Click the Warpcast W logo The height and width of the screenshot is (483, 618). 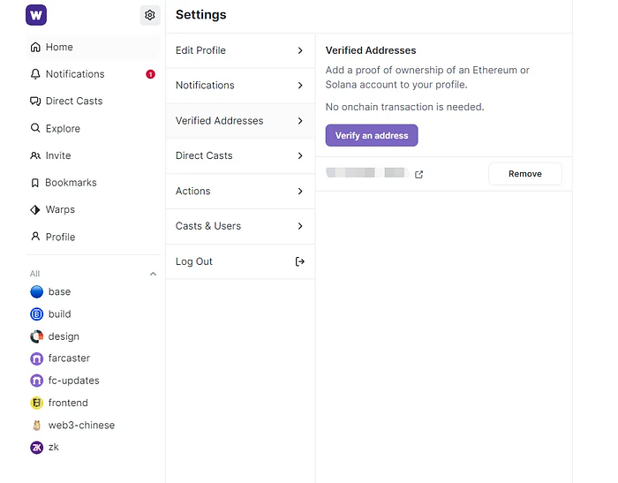click(x=36, y=15)
